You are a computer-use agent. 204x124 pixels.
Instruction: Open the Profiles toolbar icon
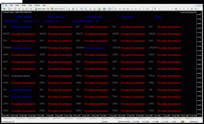point(9,9)
